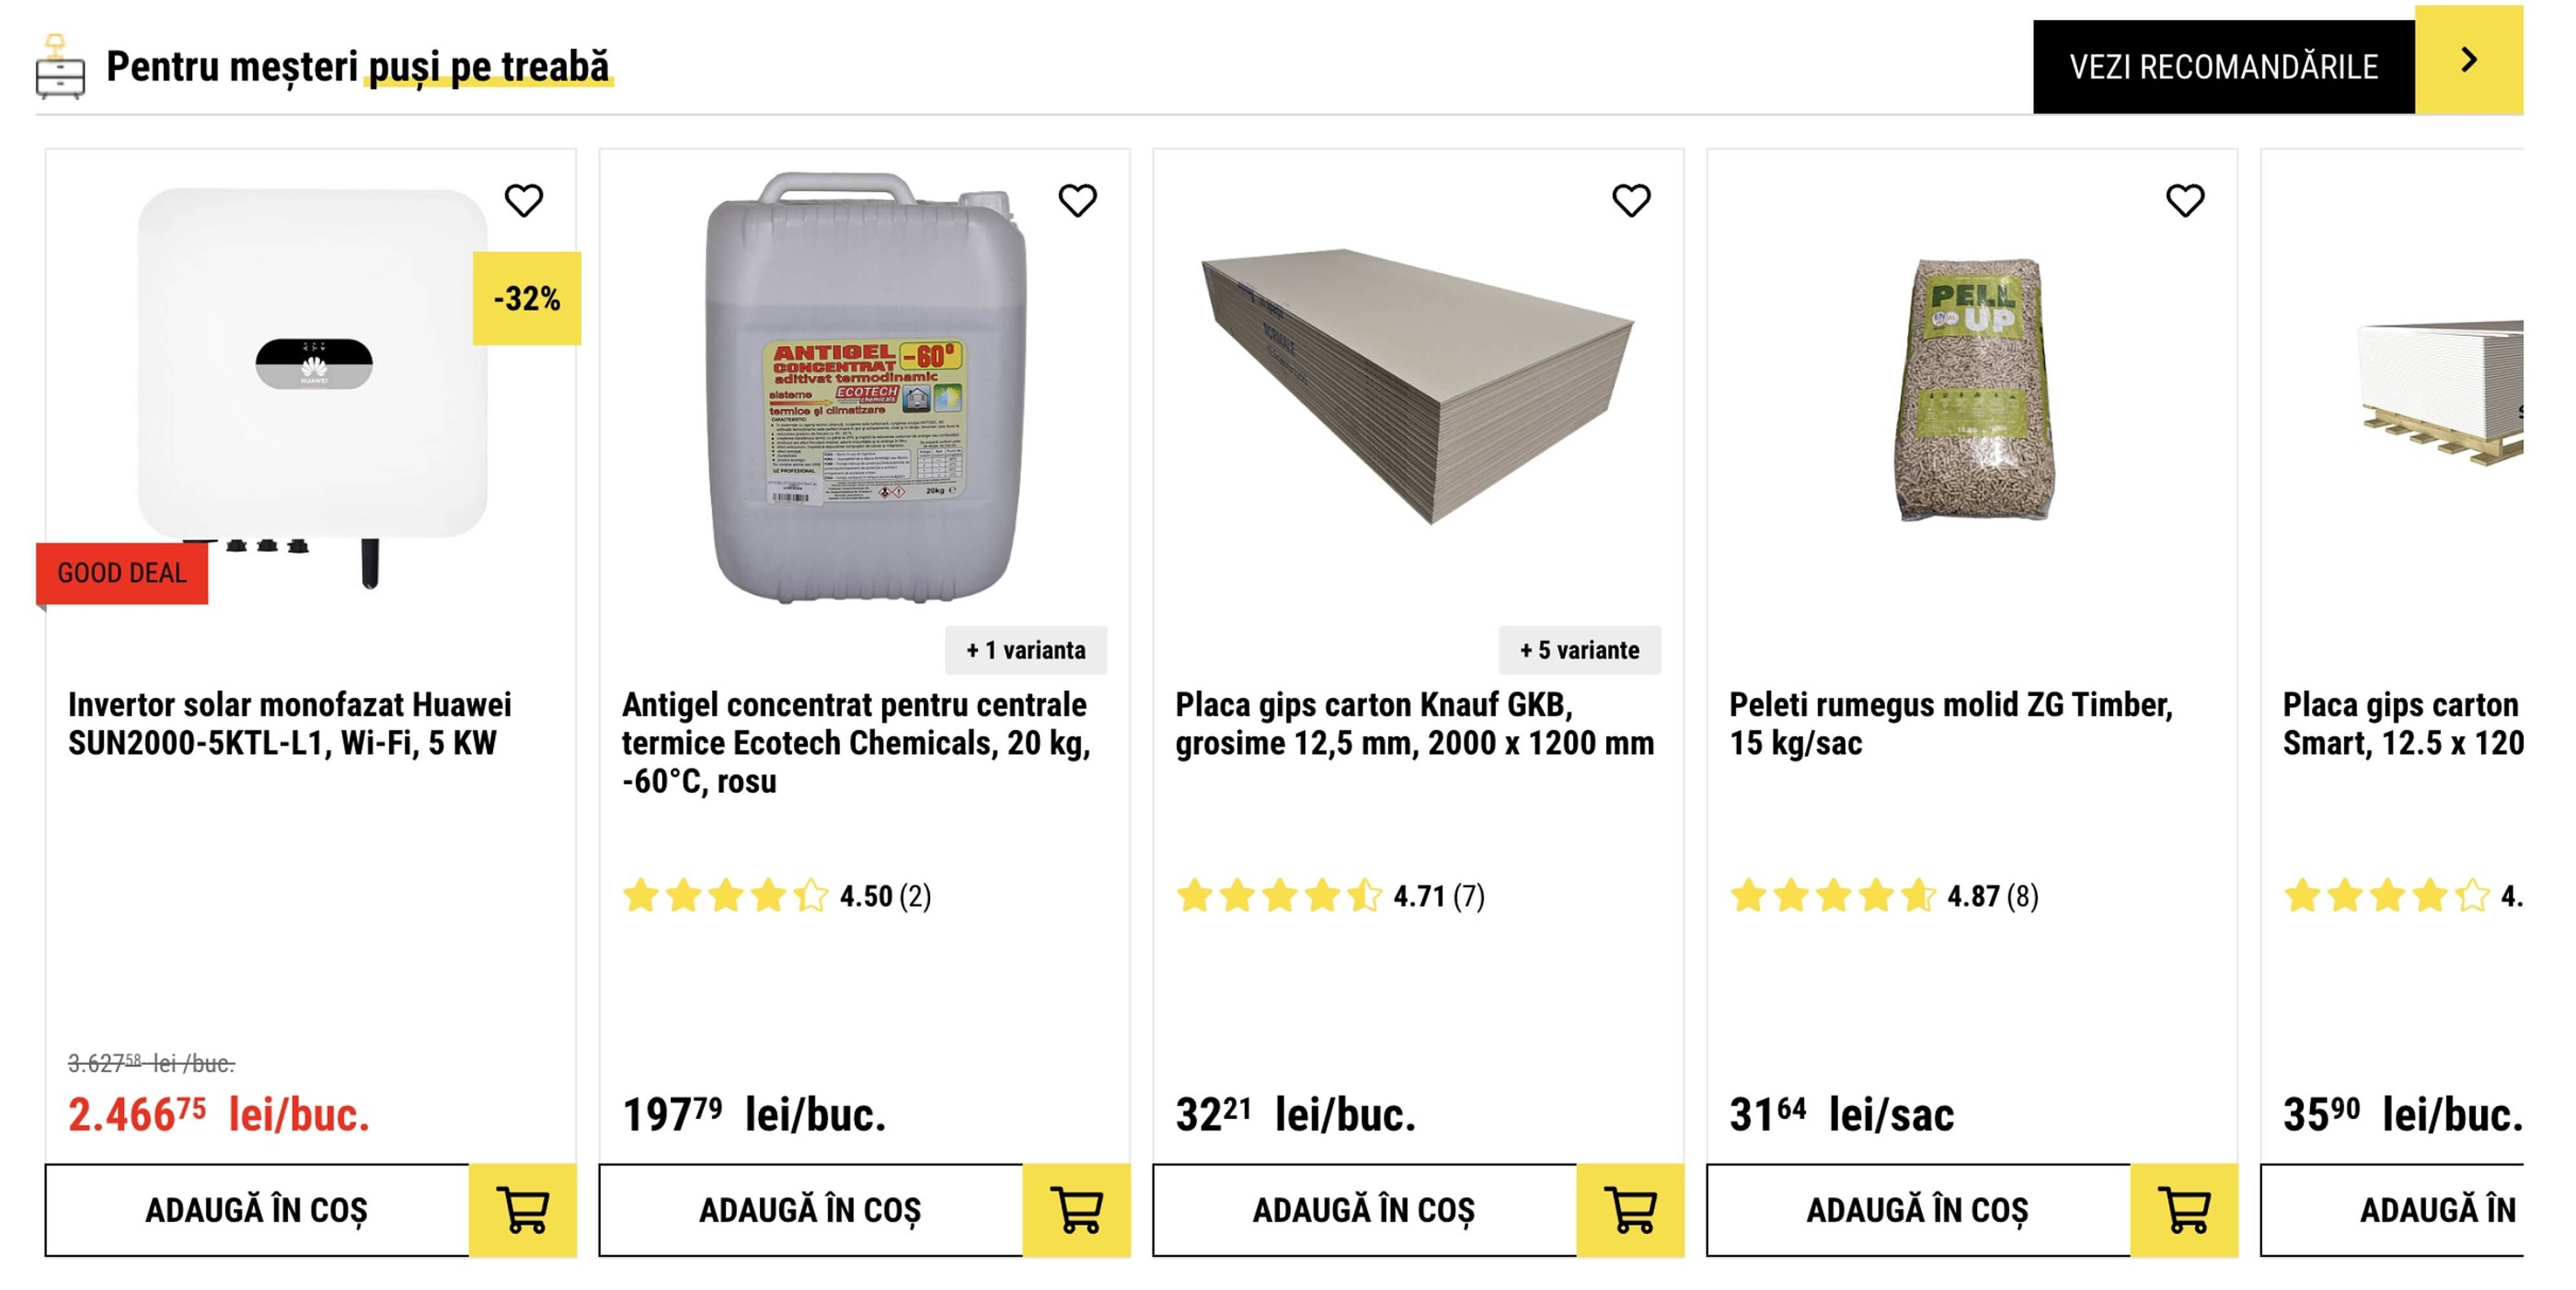
Task: Toggle wishlist heart on Antigel concentrate
Action: coord(1077,201)
